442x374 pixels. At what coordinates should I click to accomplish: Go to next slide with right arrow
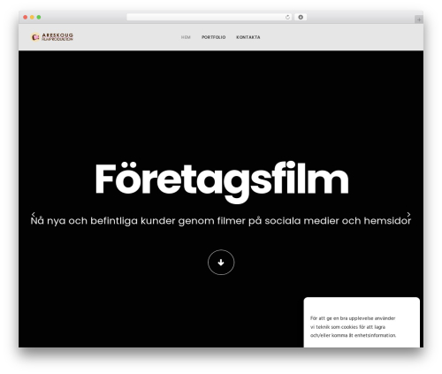click(x=408, y=214)
